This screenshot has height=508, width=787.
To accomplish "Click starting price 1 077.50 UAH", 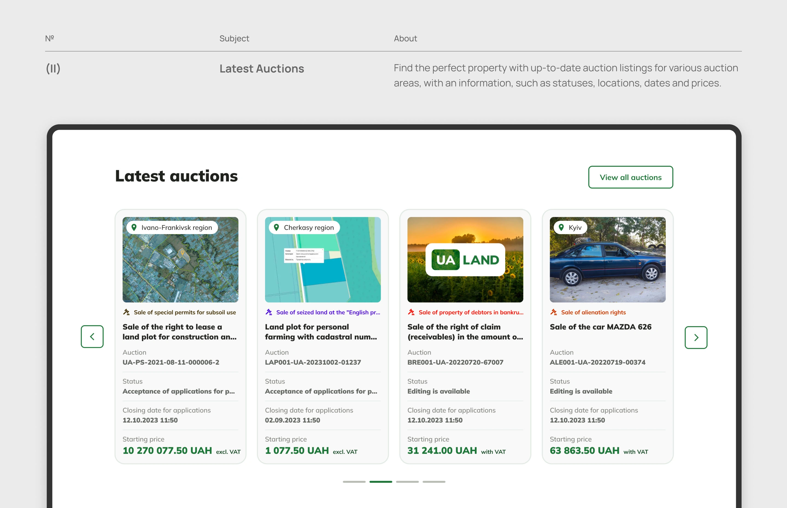I will coord(297,451).
